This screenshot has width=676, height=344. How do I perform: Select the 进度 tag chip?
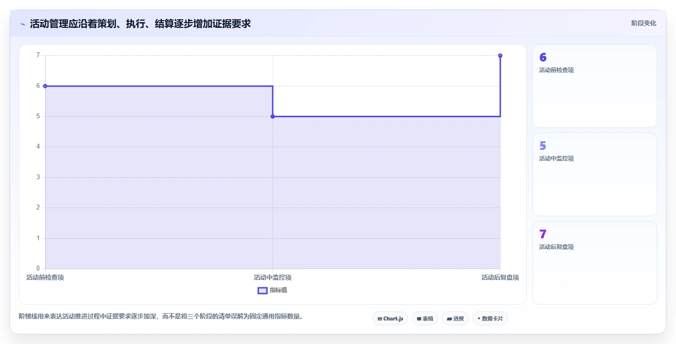pyautogui.click(x=455, y=319)
